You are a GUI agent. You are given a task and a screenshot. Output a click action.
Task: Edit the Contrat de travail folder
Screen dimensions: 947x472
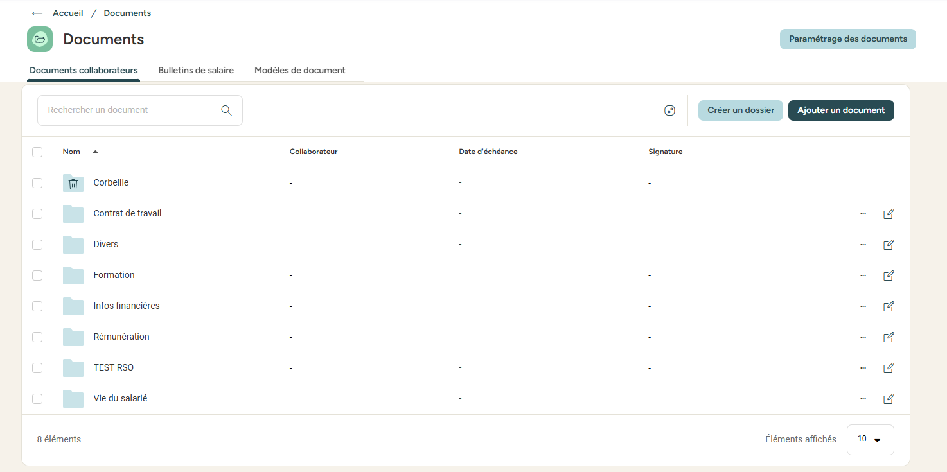point(889,214)
